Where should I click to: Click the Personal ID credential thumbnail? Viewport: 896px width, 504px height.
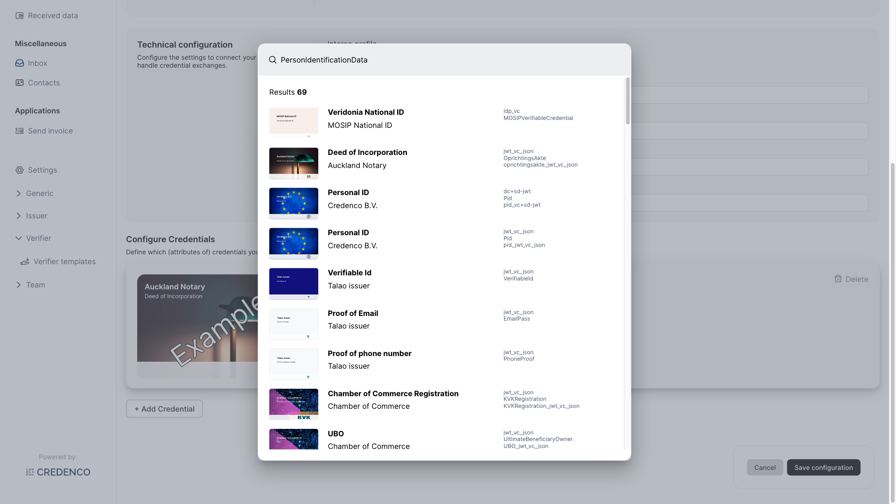pos(293,203)
